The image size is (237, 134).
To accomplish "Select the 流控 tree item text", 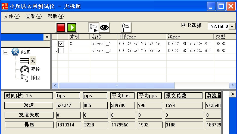I will point(35,69).
